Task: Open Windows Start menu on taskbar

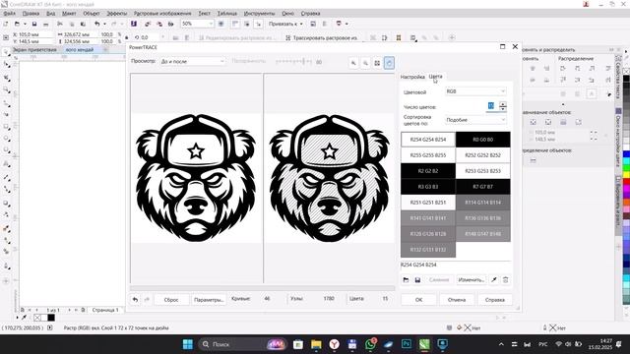Action: pos(188,344)
